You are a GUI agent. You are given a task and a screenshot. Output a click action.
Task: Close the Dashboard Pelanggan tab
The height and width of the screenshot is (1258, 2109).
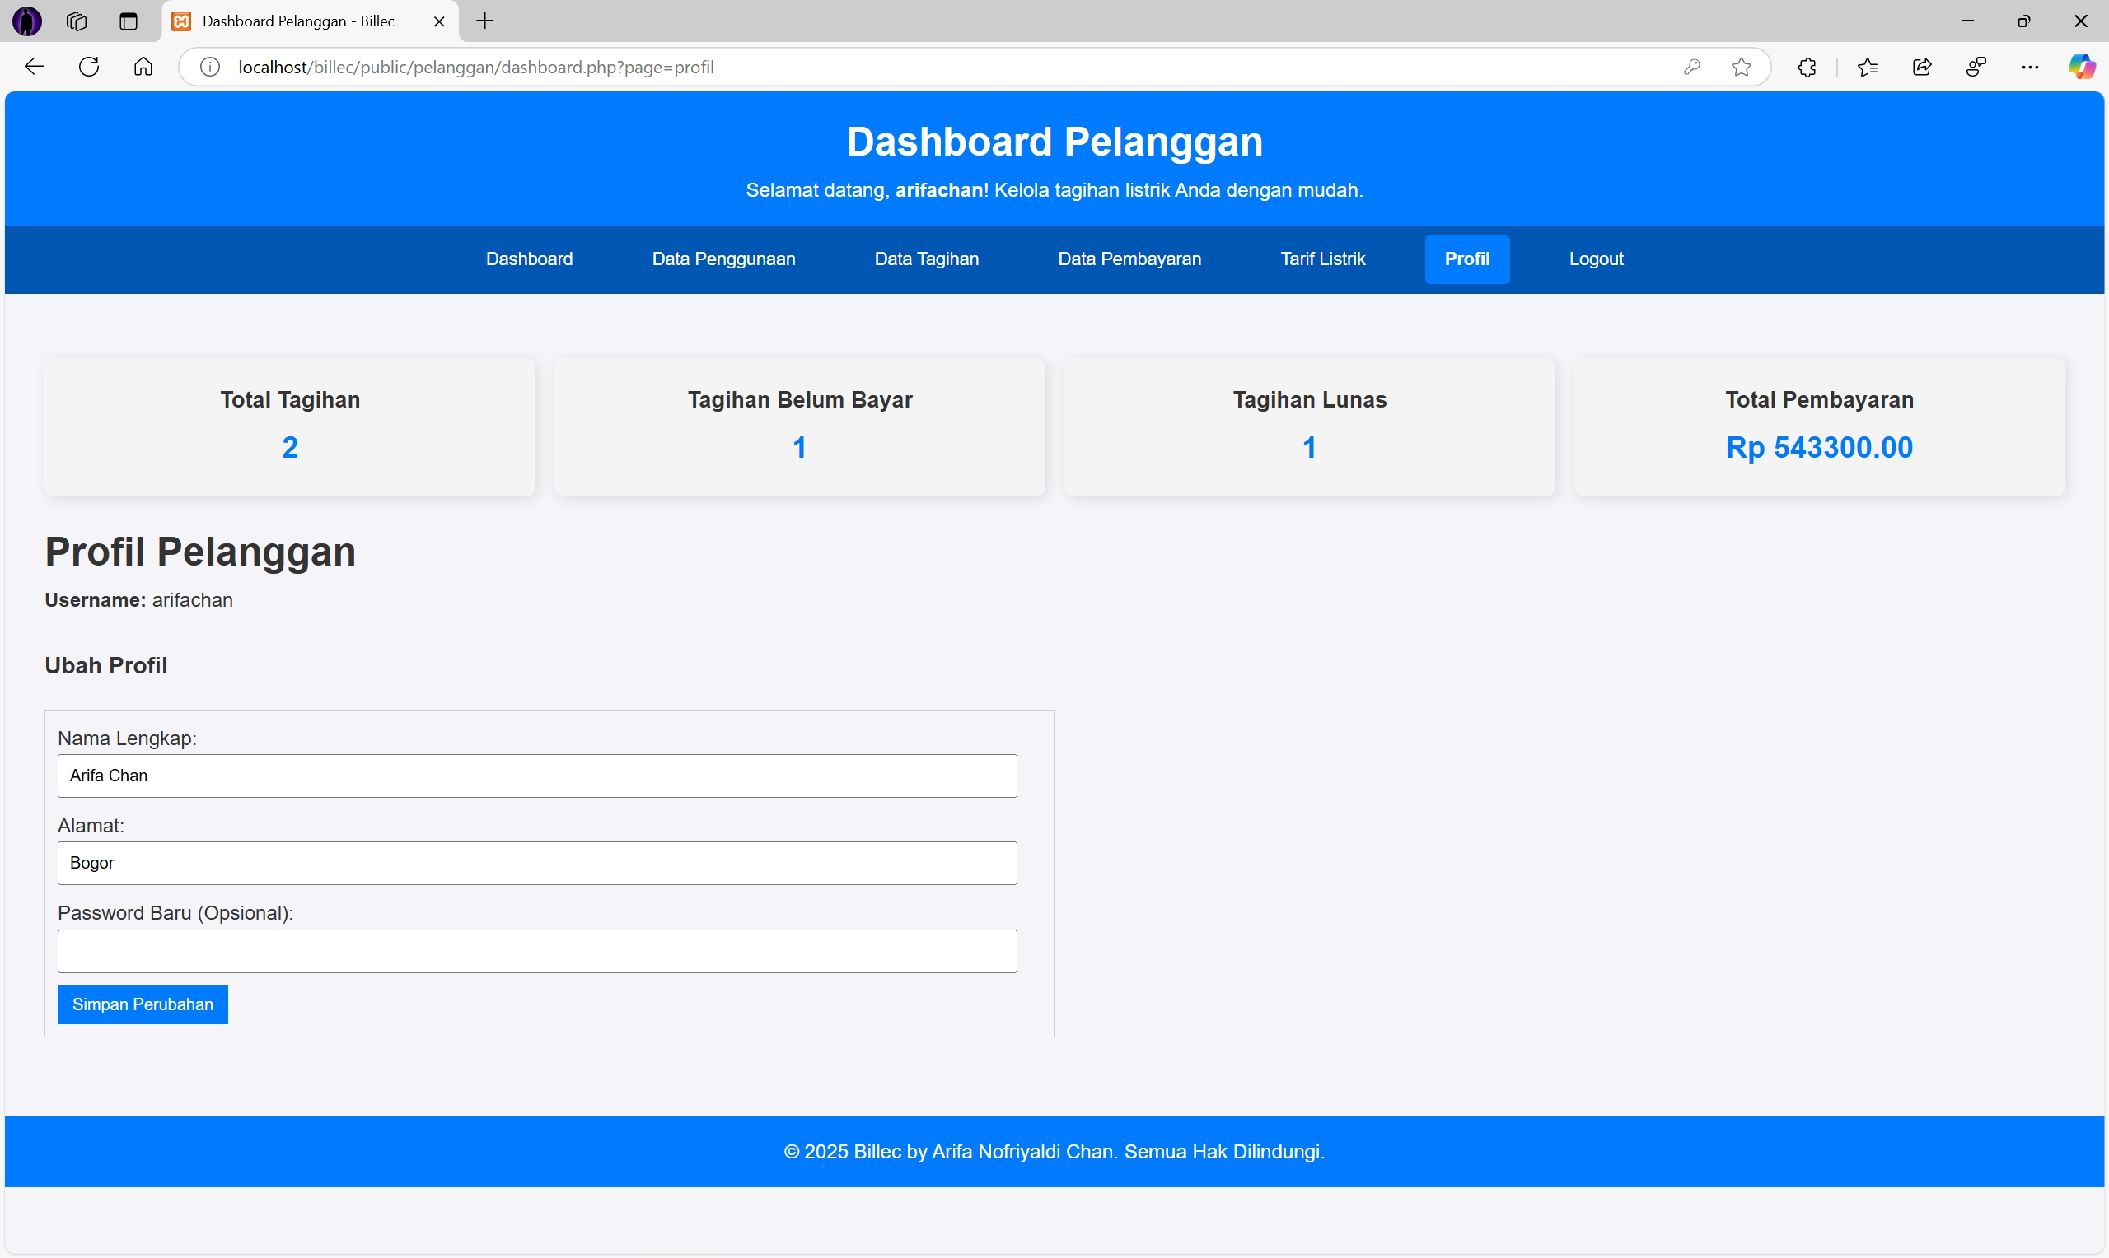pos(439,21)
